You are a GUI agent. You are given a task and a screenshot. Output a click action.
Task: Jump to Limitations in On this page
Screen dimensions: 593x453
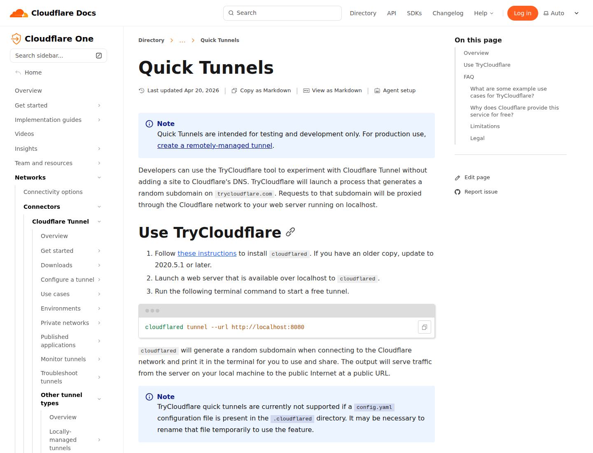click(485, 126)
